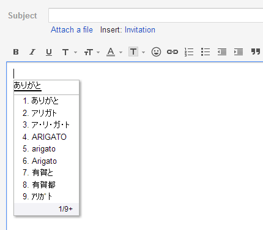
Task: Toggle underline formatting
Action: tap(49, 52)
